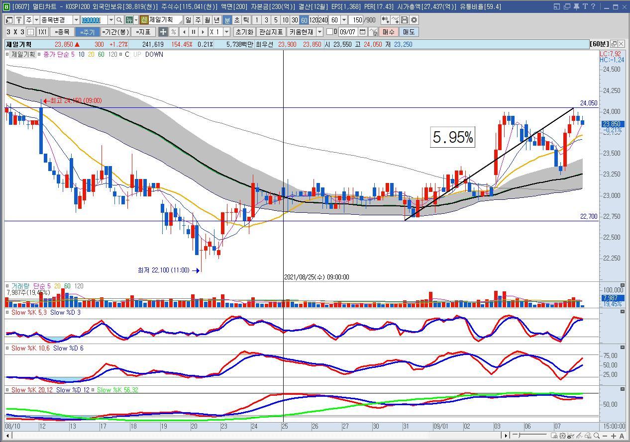Open the 주 market type dropdown

35,20
